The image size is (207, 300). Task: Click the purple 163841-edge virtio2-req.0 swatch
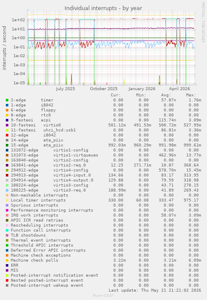(x=7, y=165)
